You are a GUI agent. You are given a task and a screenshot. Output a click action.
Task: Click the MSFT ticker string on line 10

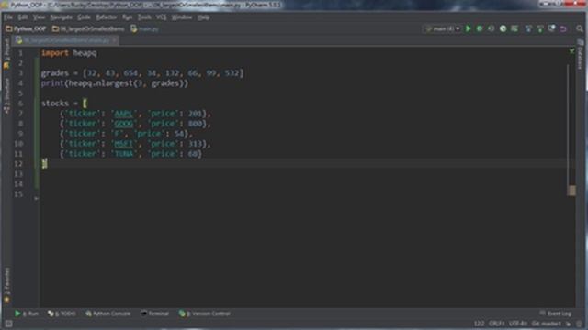(124, 144)
